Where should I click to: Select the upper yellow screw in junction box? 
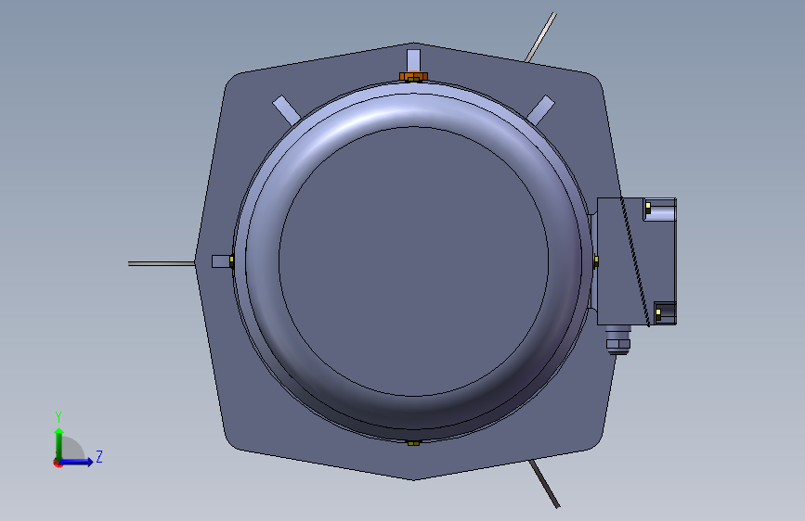[648, 208]
